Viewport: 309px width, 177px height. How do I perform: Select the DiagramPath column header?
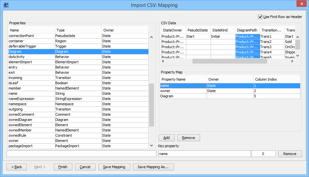pos(247,30)
